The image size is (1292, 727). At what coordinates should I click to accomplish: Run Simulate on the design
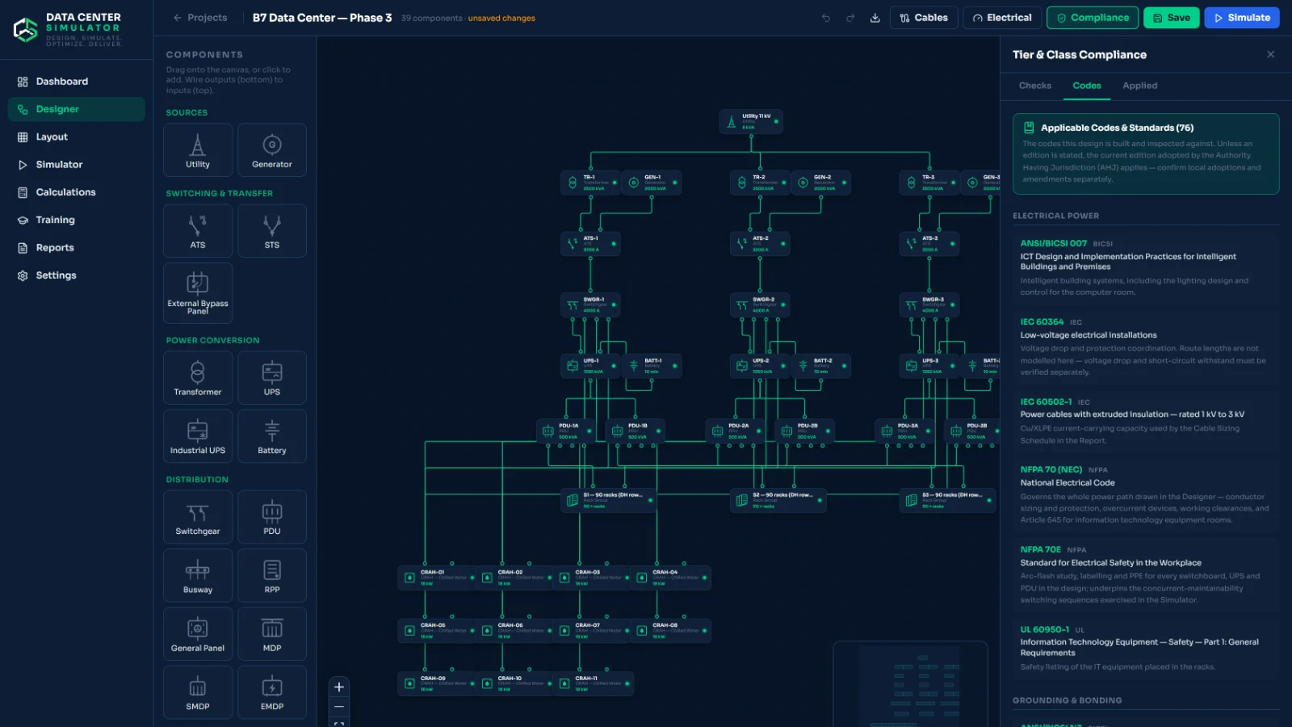pyautogui.click(x=1242, y=18)
